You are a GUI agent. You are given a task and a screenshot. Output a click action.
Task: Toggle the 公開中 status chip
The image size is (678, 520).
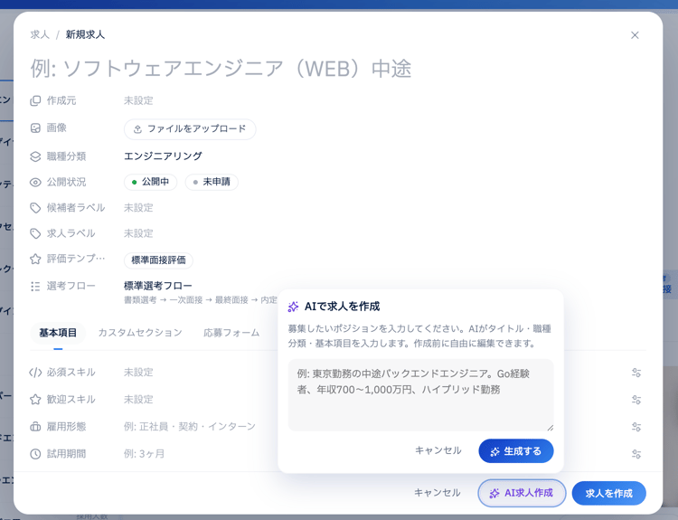tap(150, 182)
